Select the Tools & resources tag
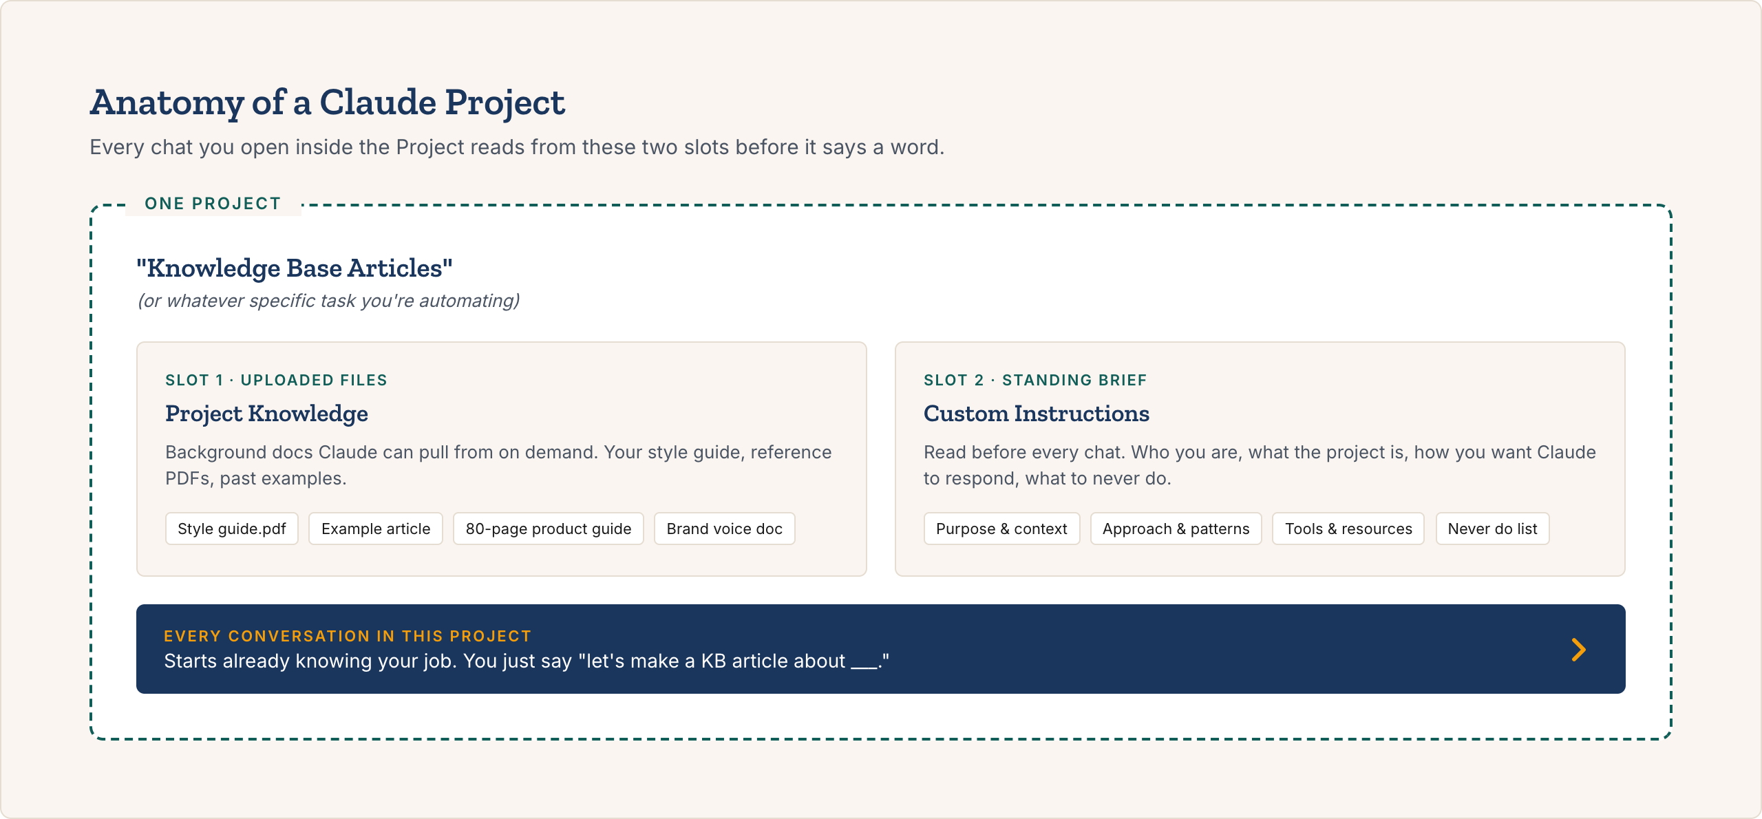This screenshot has height=819, width=1762. click(1348, 529)
